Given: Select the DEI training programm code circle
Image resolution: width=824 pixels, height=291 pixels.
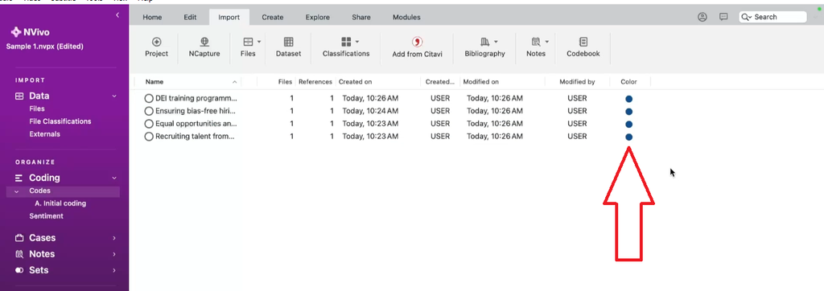Looking at the screenshot, I should click(149, 98).
